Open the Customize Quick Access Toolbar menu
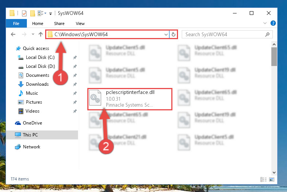Screen dimensions: 287x192 pos(50,13)
